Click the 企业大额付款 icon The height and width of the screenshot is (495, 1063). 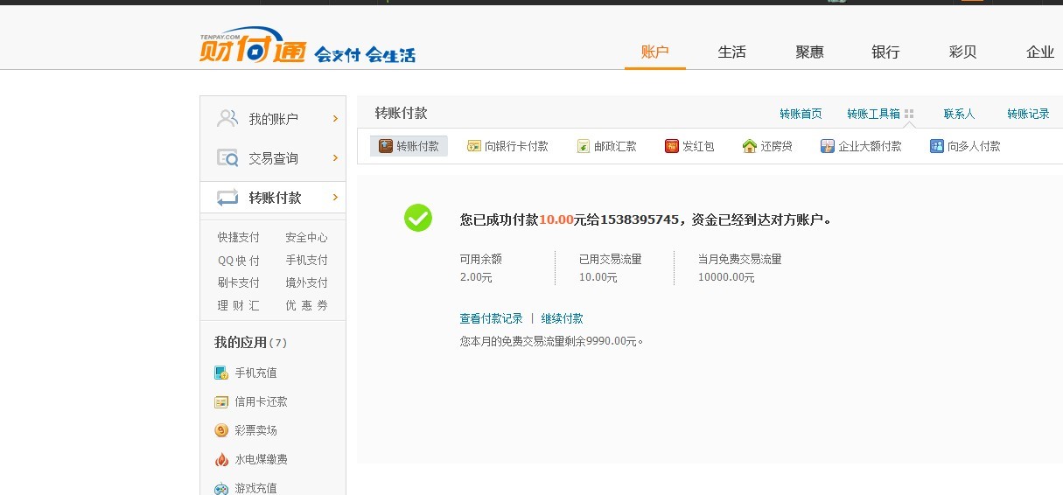point(828,146)
